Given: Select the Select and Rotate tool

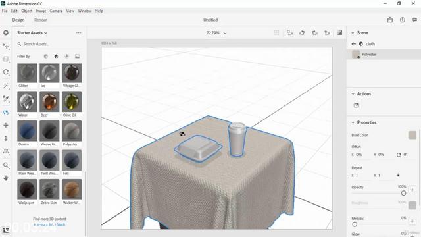Looking at the screenshot, I should [x=6, y=72].
